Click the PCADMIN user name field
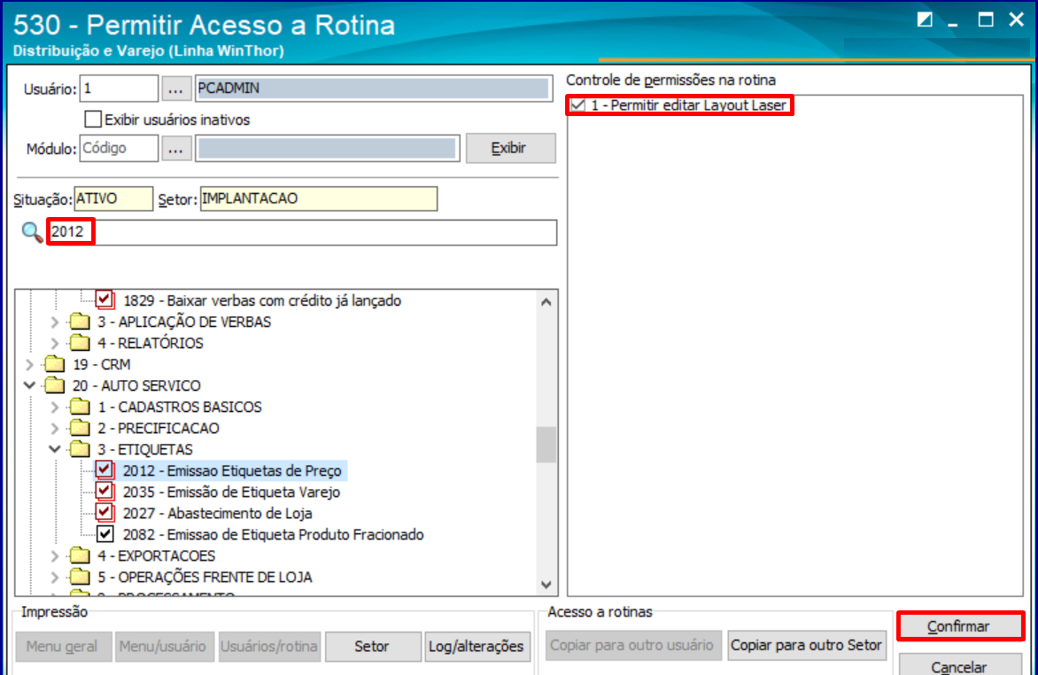The width and height of the screenshot is (1038, 675). [x=374, y=88]
